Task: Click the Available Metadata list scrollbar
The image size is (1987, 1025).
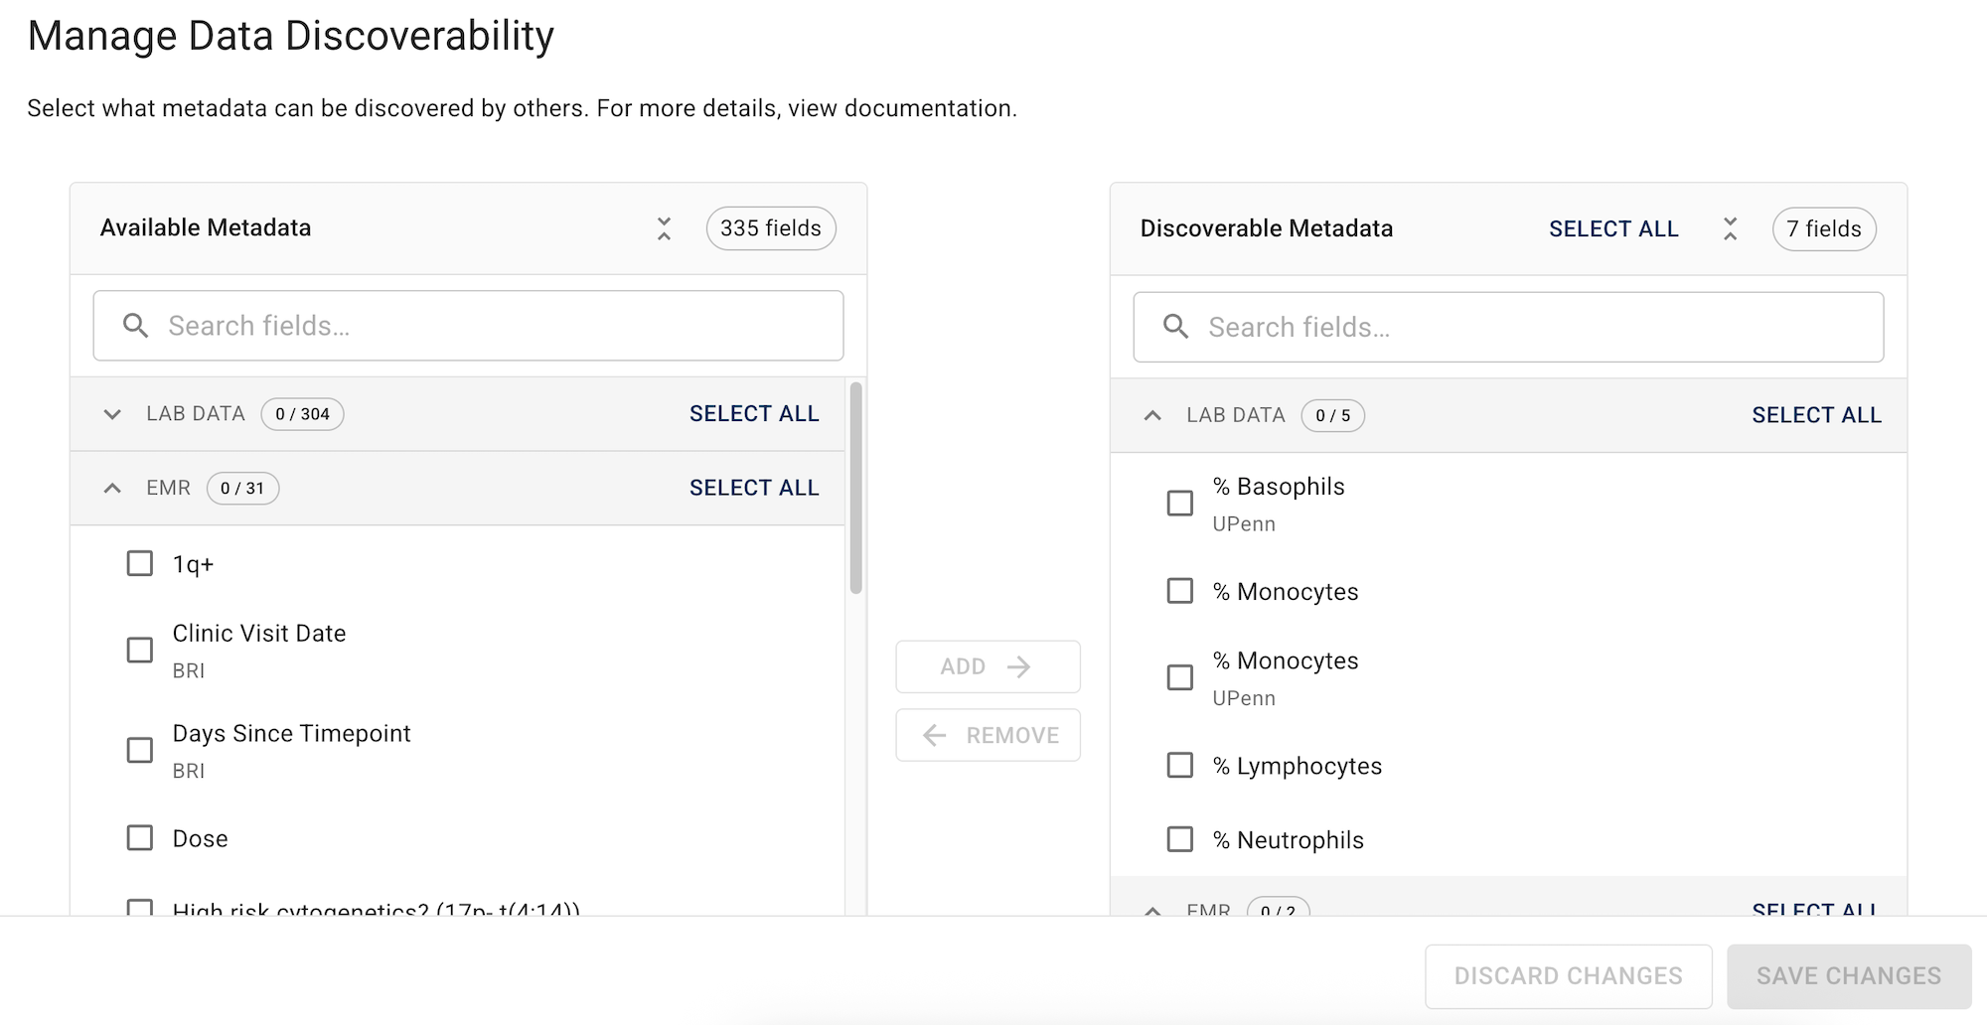Action: tap(855, 489)
